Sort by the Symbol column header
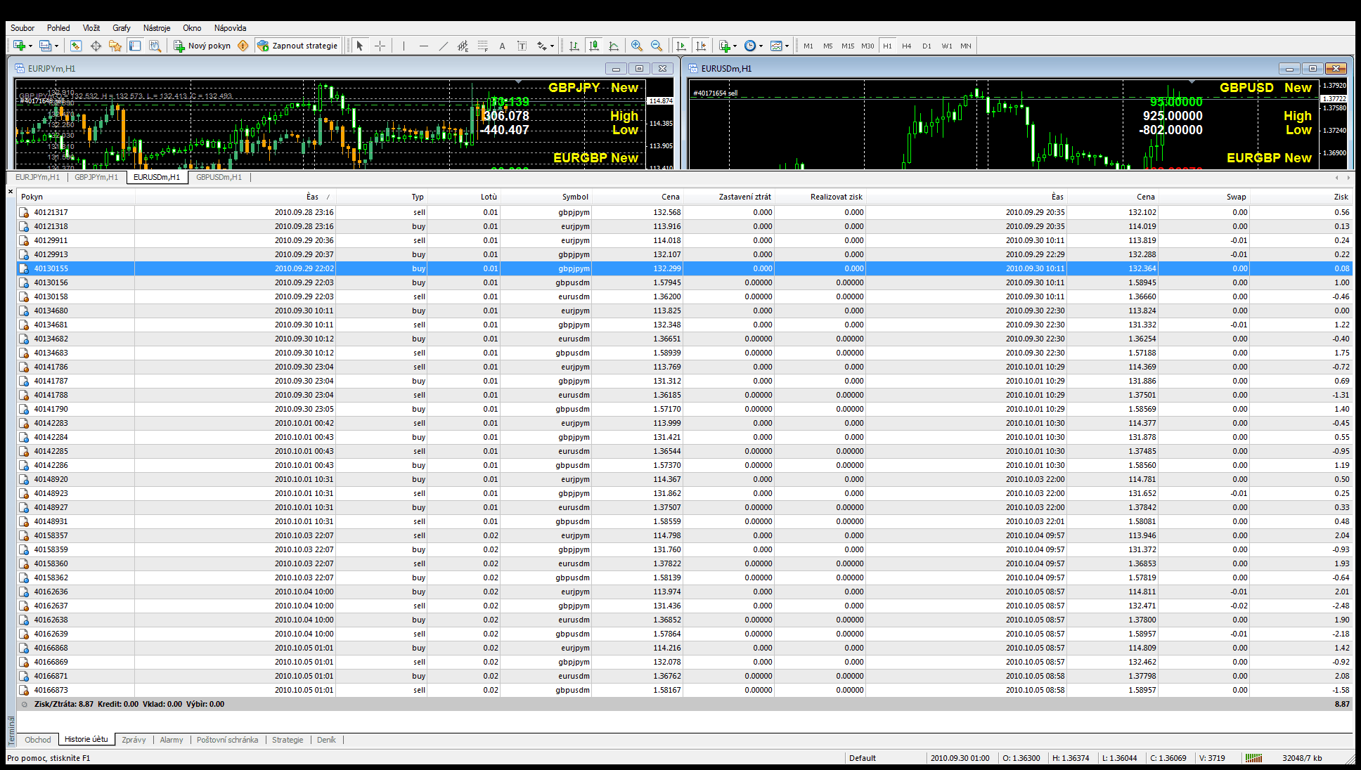 546,197
